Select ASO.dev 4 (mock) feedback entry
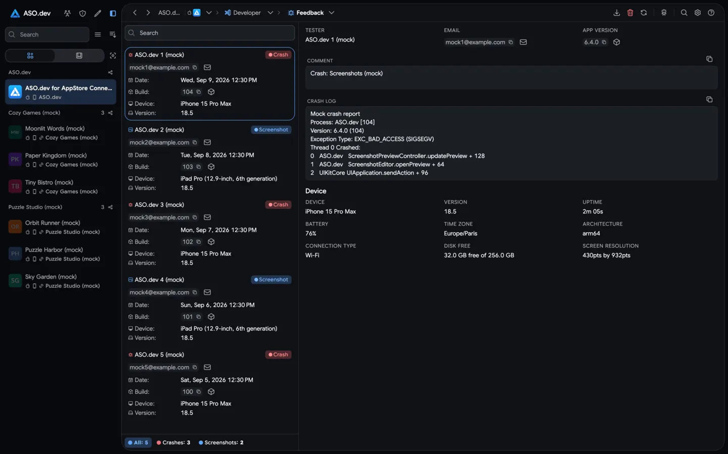This screenshot has height=454, width=728. pyautogui.click(x=210, y=308)
